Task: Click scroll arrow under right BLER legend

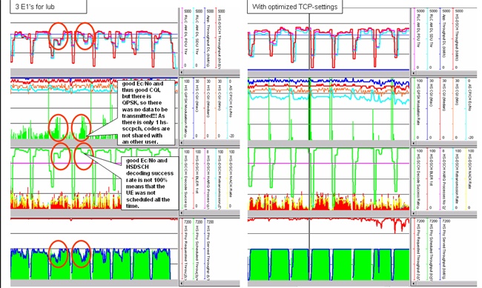Action: click(414, 212)
